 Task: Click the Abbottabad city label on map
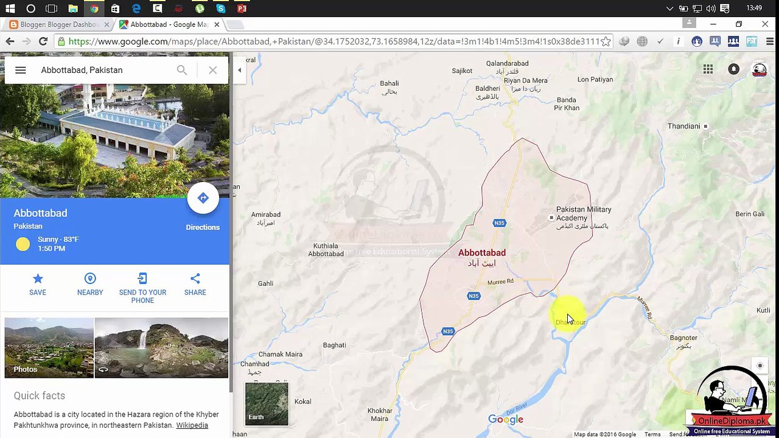click(482, 252)
